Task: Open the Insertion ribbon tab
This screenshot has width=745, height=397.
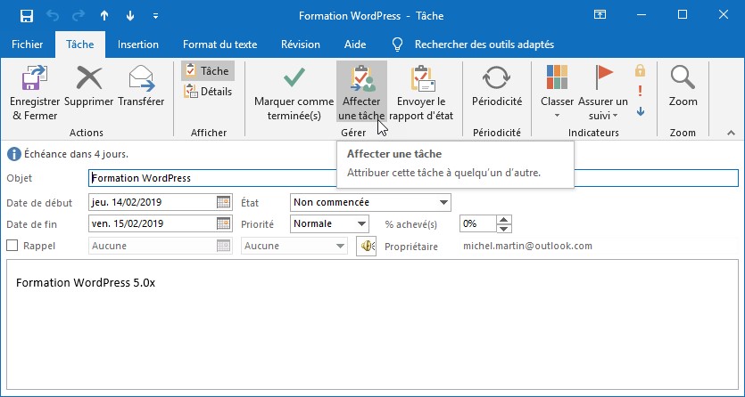Action: [137, 45]
